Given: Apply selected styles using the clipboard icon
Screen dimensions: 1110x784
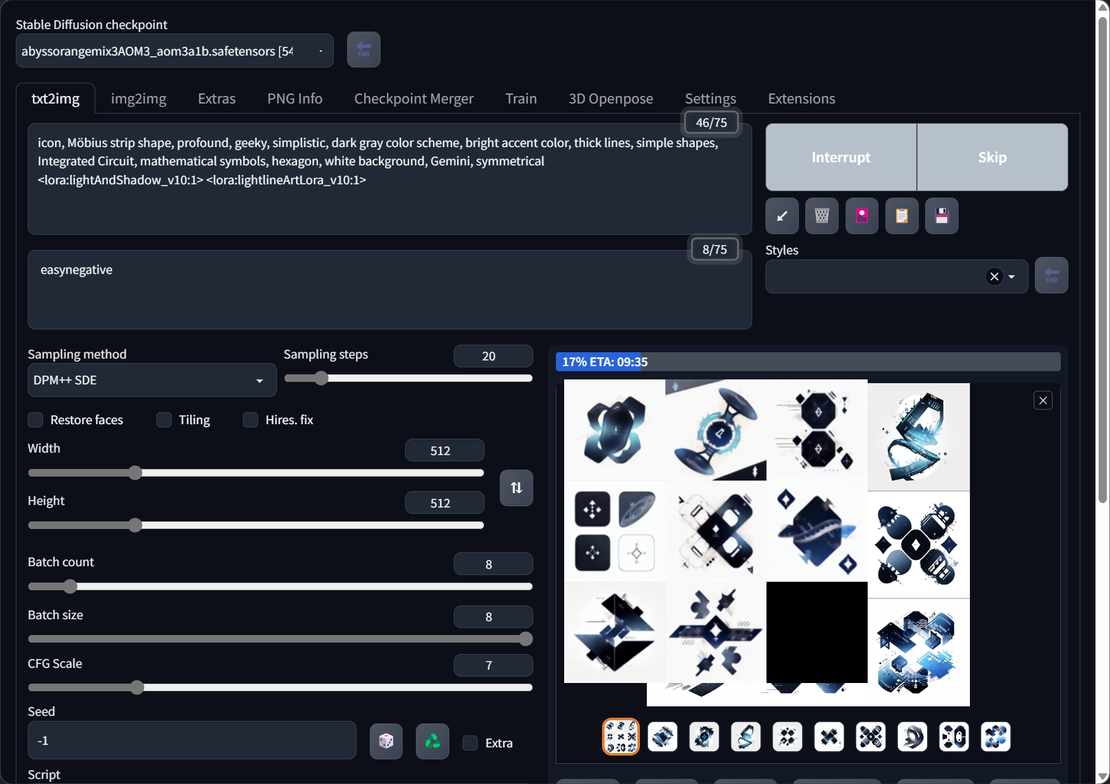Looking at the screenshot, I should 901,215.
